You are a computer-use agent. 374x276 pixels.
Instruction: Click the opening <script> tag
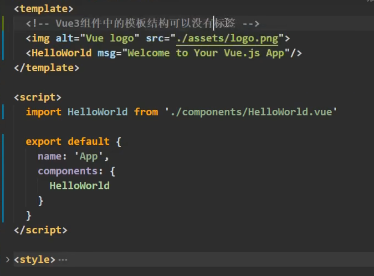point(37,97)
